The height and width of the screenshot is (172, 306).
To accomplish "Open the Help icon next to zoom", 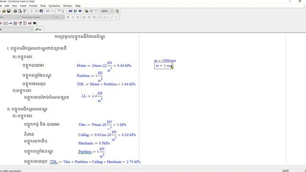I will coord(117,11).
